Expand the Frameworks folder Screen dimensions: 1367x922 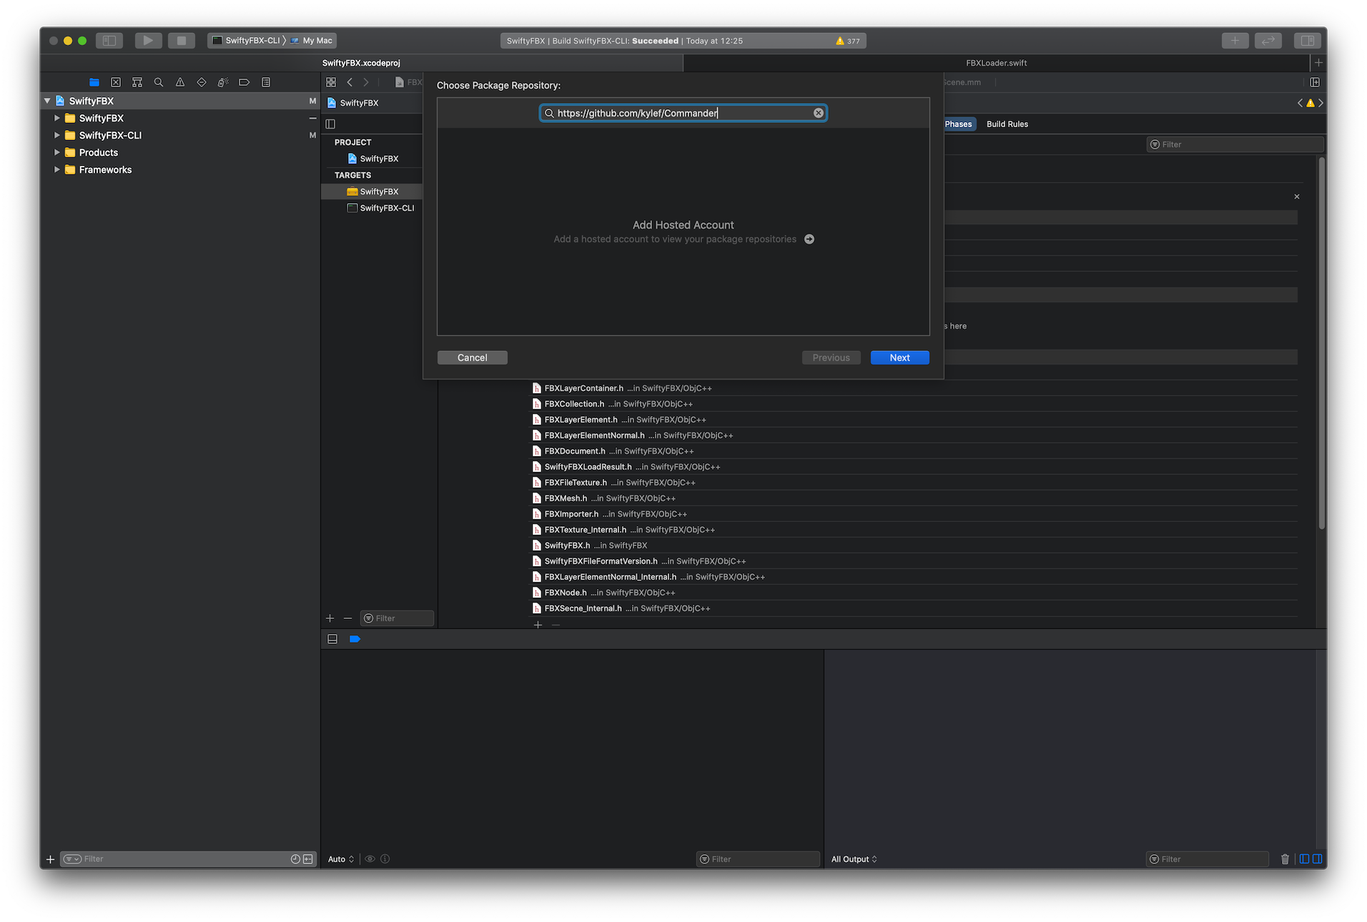point(57,169)
